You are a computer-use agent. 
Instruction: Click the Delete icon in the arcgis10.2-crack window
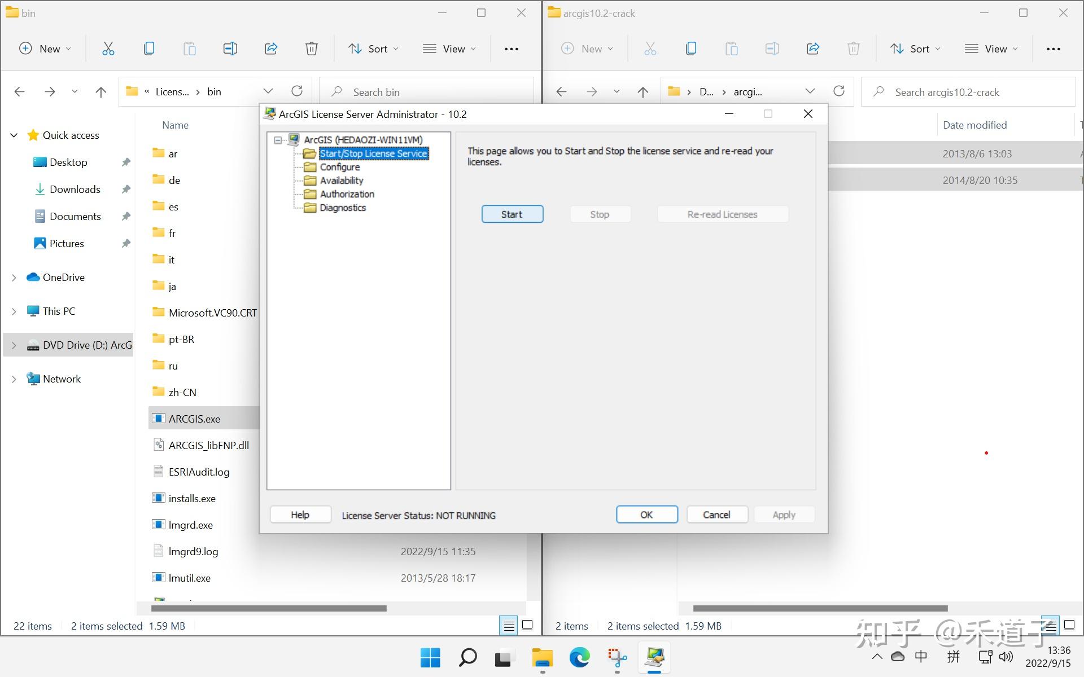point(853,49)
